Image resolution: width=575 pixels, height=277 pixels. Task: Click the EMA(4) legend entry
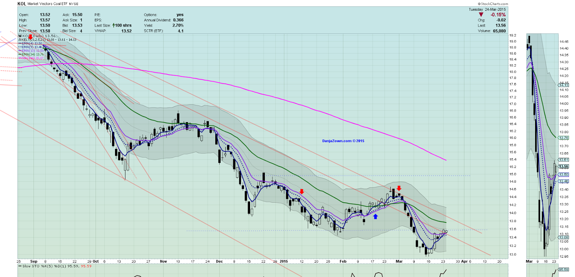pyautogui.click(x=30, y=43)
